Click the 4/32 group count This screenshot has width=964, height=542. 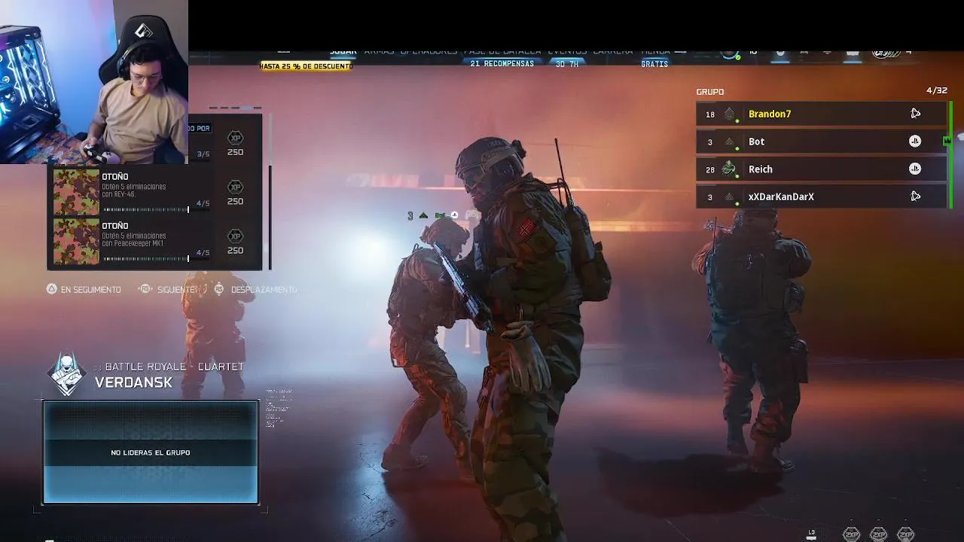coord(937,90)
